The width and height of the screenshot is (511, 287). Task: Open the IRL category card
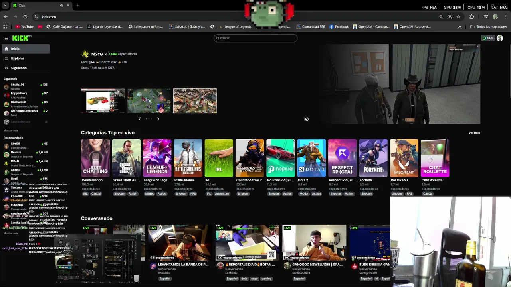point(219,158)
